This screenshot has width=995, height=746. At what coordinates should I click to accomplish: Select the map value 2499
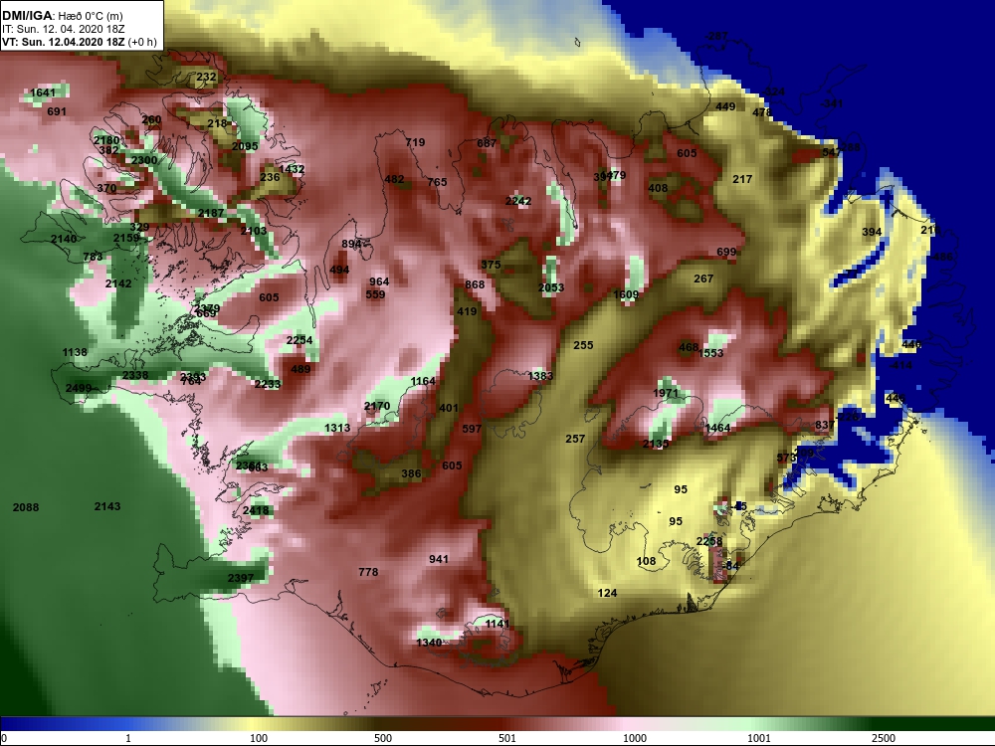point(79,388)
